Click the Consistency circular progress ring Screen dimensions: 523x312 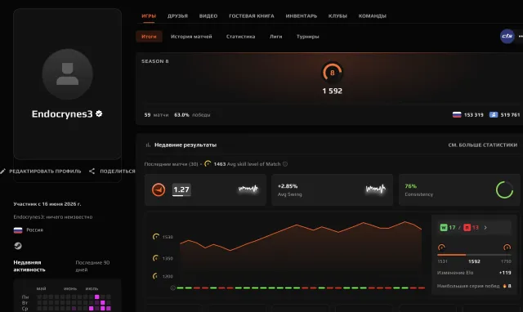[504, 190]
